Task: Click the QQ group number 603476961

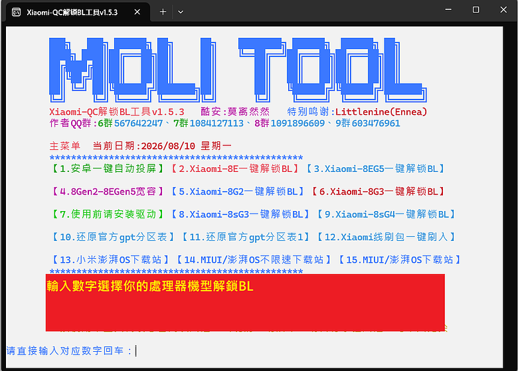Action: pos(376,123)
